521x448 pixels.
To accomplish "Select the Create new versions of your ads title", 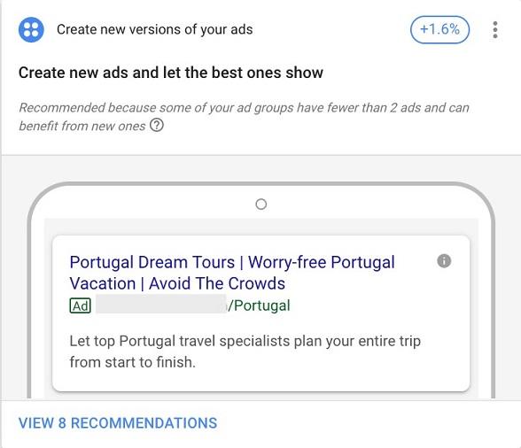I will [155, 29].
